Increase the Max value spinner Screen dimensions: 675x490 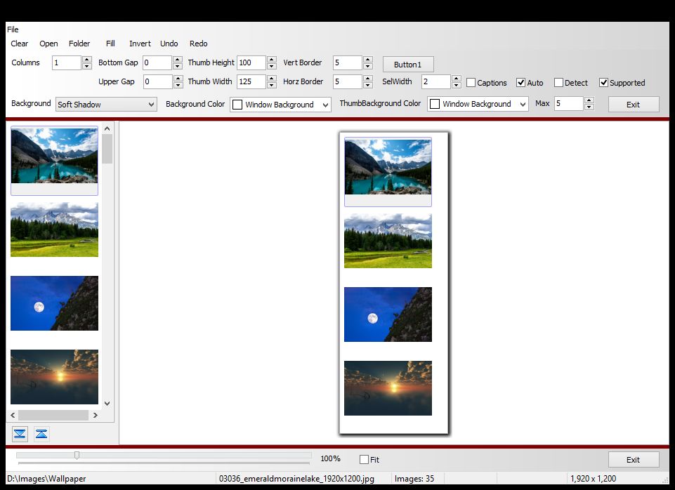click(589, 100)
